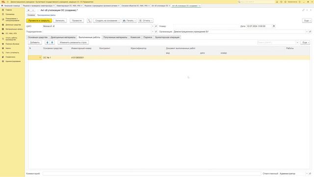Open the Организация value with its open icon
Image resolution: width=314 pixels, height=177 pixels.
[310, 31]
